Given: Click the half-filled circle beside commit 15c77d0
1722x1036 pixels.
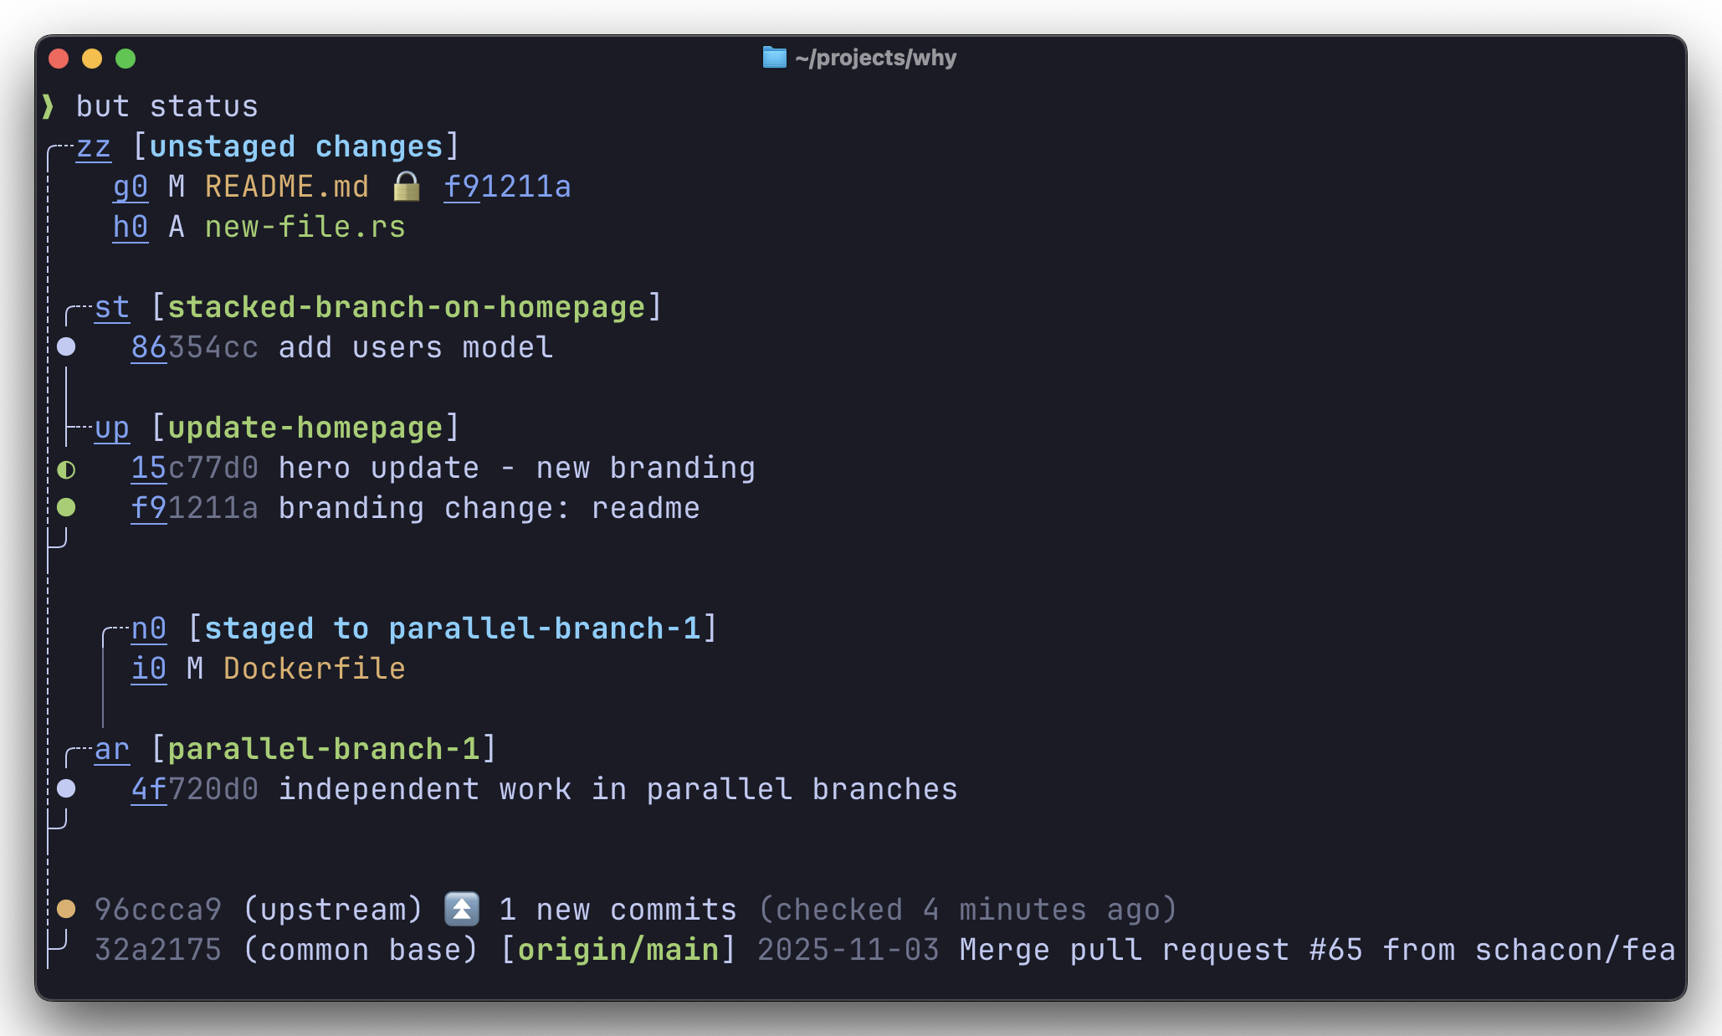Looking at the screenshot, I should pos(66,469).
